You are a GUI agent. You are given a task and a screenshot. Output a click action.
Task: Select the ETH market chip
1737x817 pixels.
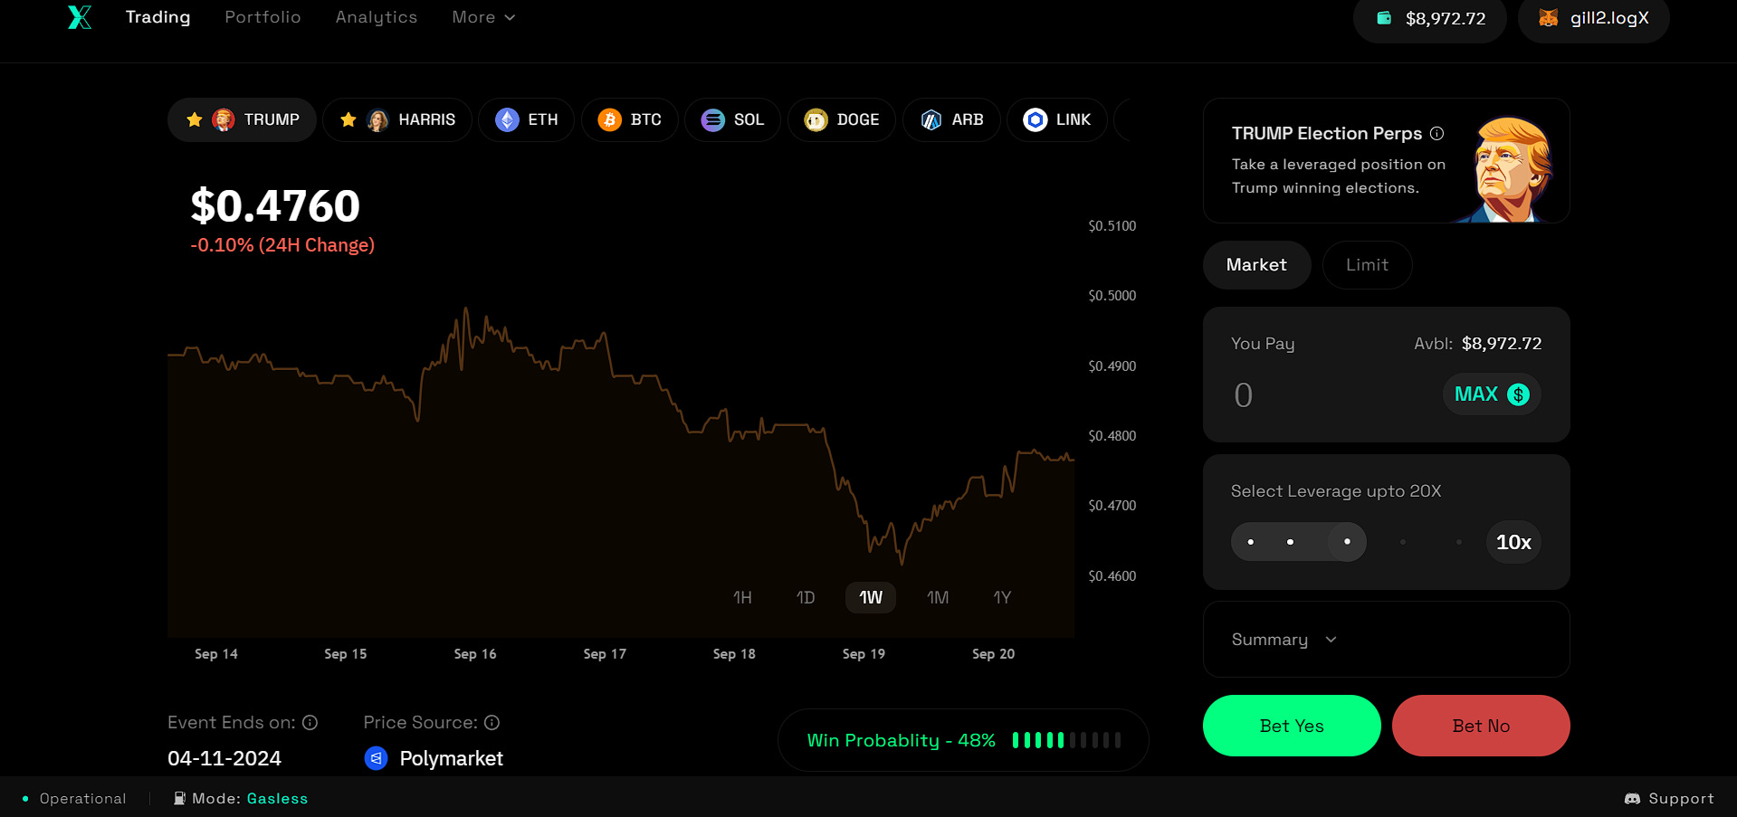[527, 119]
